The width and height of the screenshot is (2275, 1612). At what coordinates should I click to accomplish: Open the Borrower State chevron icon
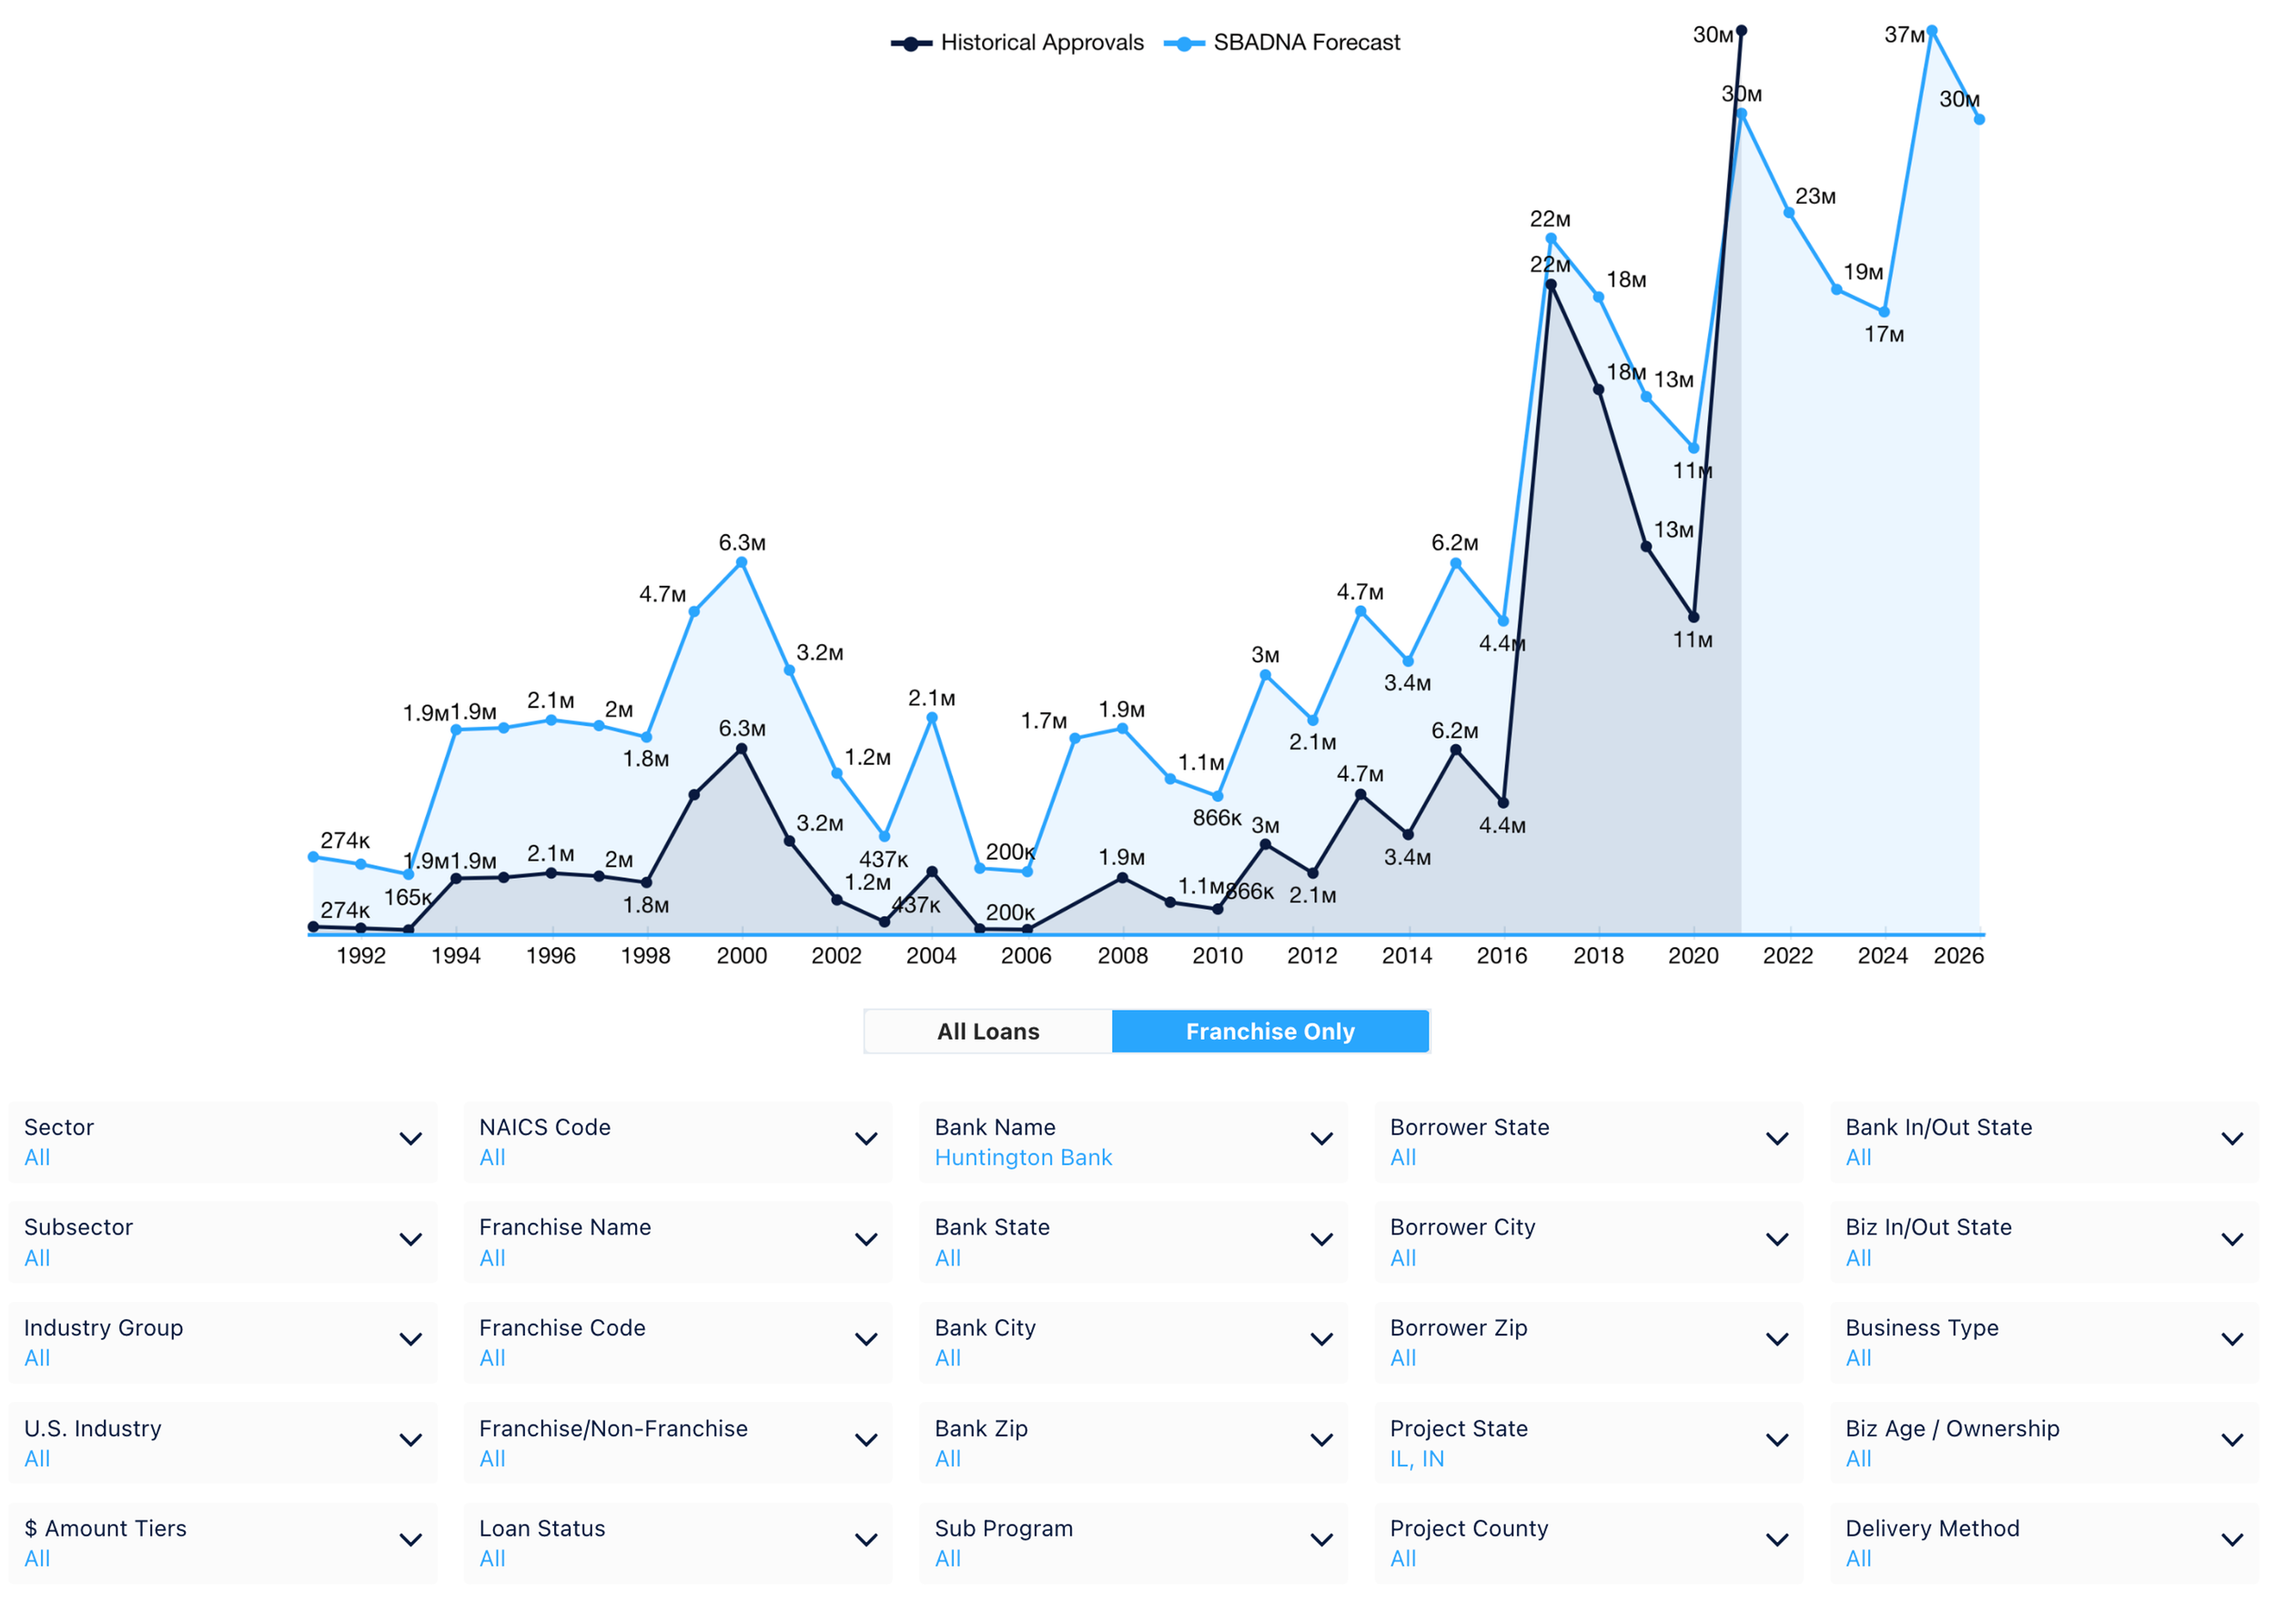[1776, 1139]
